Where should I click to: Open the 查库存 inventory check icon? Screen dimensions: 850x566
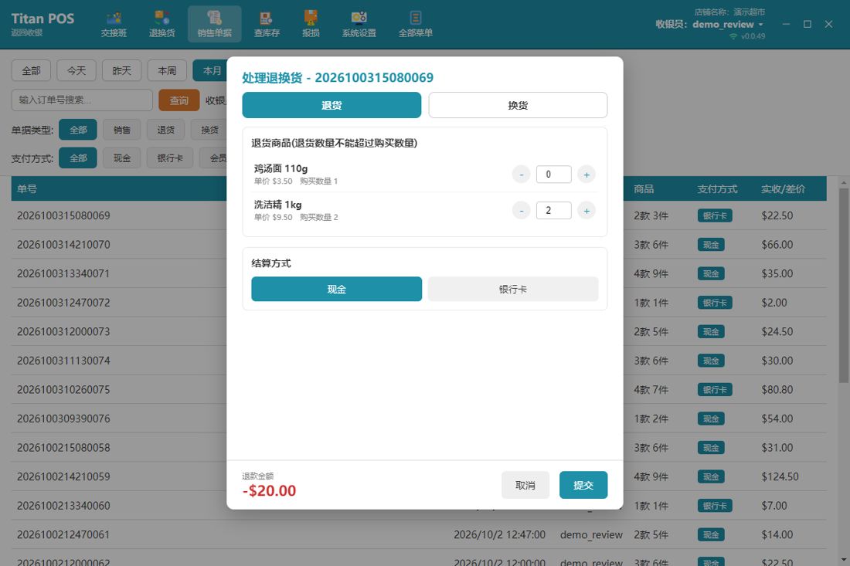(267, 25)
